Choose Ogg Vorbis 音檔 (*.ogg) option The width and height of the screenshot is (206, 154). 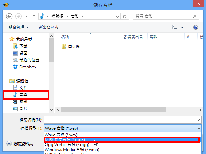point(67,145)
